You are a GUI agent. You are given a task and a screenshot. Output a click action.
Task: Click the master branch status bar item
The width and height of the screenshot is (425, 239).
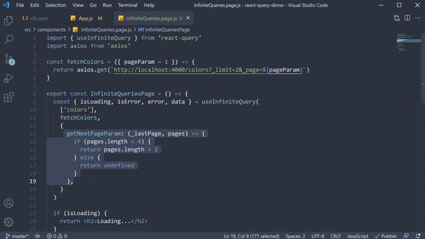(17, 236)
